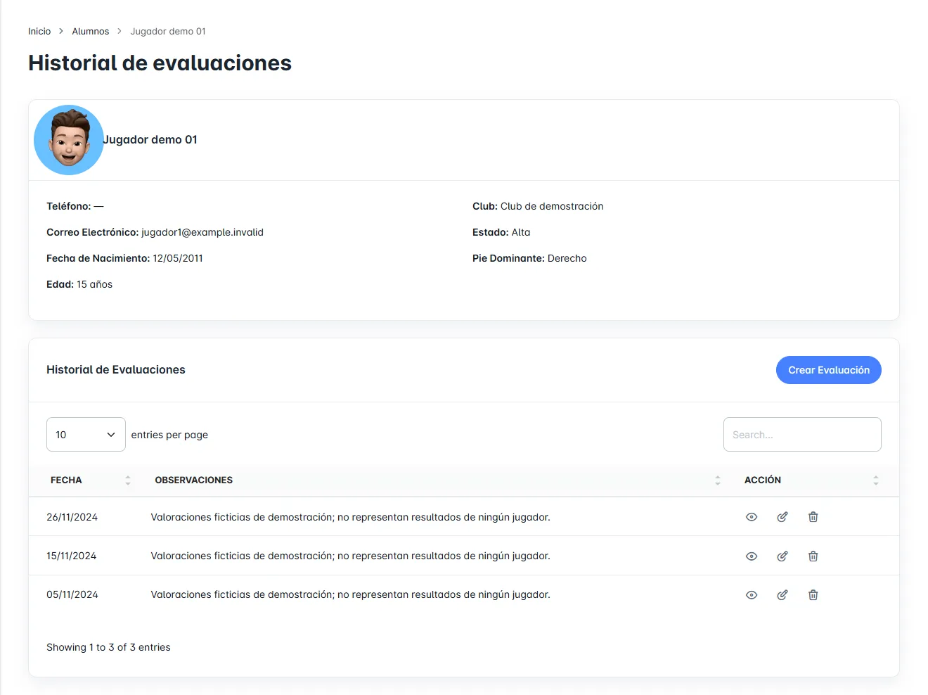The width and height of the screenshot is (928, 695).
Task: View the 15/11/2024 evaluation details
Action: tap(752, 556)
